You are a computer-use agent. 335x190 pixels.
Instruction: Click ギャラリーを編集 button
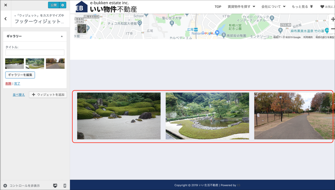click(x=20, y=75)
